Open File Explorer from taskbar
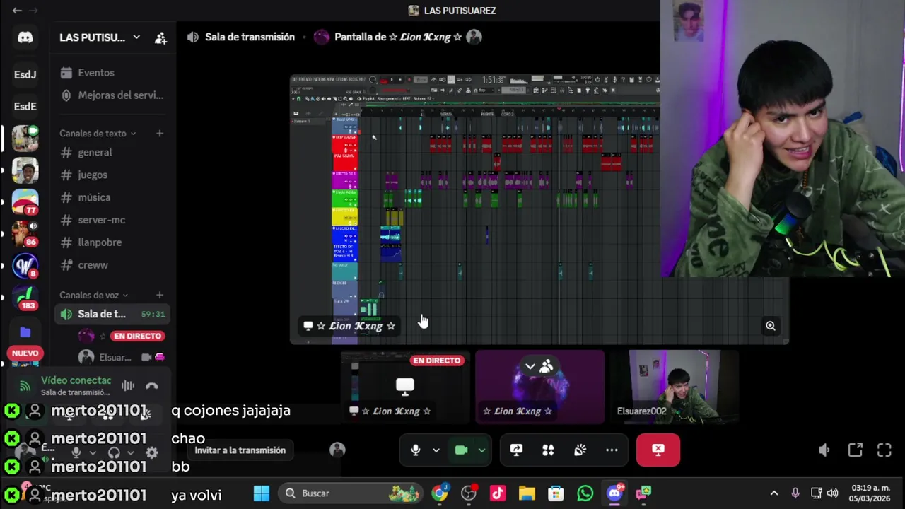 pyautogui.click(x=527, y=493)
